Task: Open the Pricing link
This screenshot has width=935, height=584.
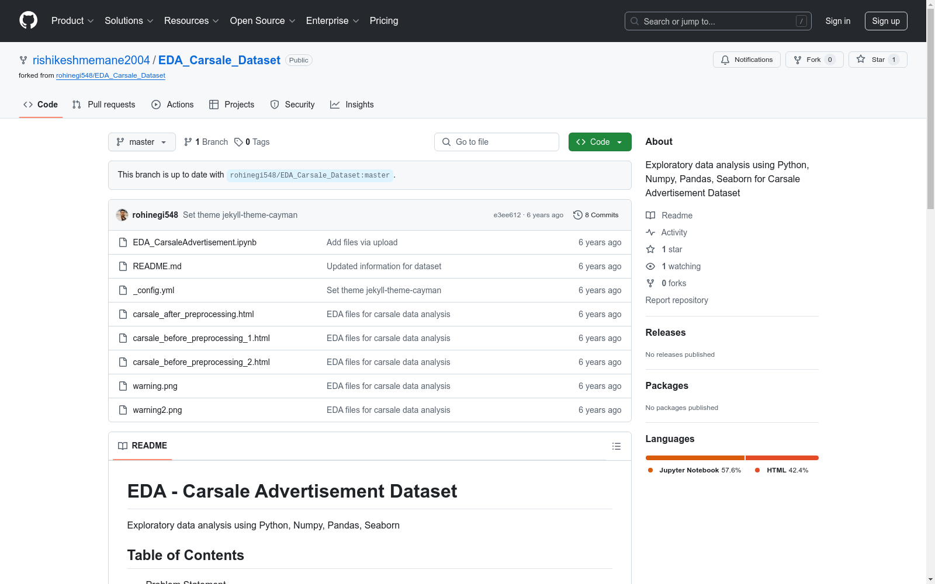Action: (384, 21)
